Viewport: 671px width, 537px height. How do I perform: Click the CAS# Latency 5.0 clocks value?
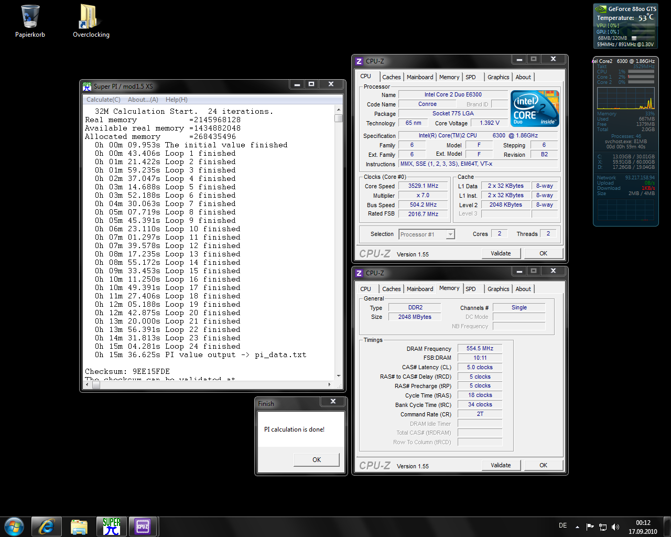(x=480, y=368)
